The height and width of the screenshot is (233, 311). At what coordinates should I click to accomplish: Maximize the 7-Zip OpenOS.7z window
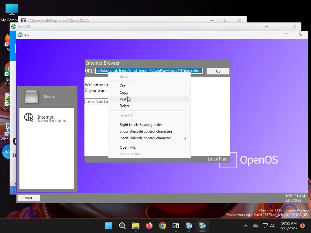click(x=226, y=20)
